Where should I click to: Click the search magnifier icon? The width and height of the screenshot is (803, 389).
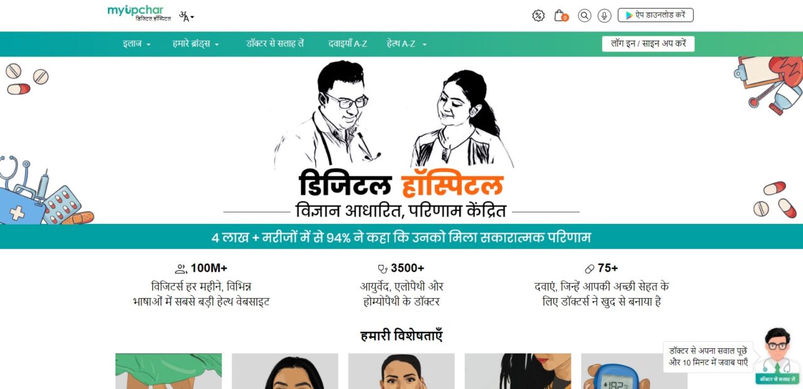pos(585,16)
